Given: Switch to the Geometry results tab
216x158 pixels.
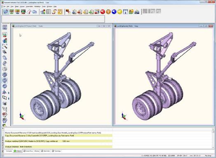Looking at the screenshot, I should pyautogui.click(x=45, y=151).
